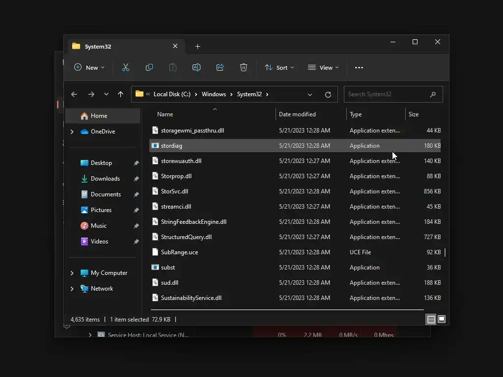Image resolution: width=503 pixels, height=377 pixels.
Task: Open the View dropdown menu
Action: tap(323, 68)
